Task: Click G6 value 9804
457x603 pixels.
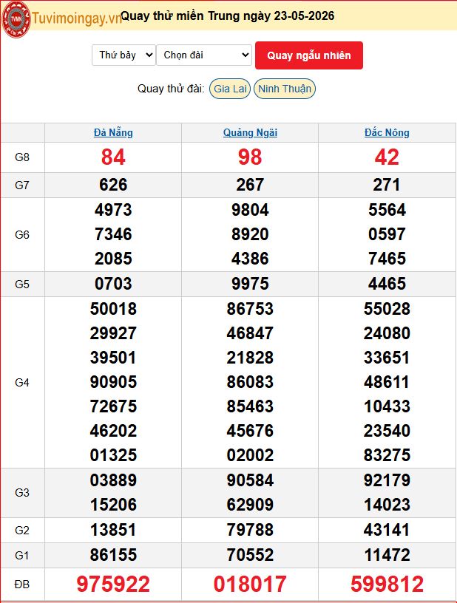Action: coord(250,210)
